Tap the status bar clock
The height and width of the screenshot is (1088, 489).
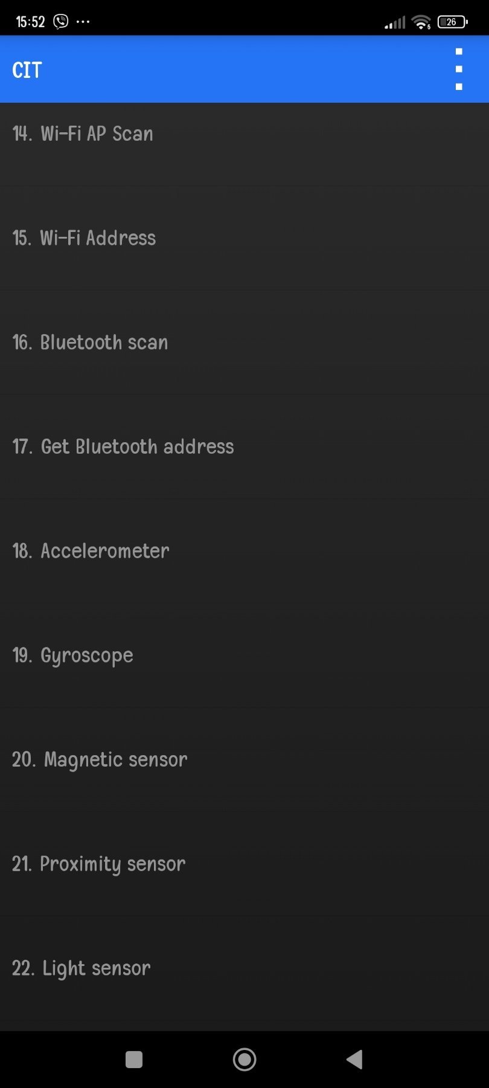30,22
